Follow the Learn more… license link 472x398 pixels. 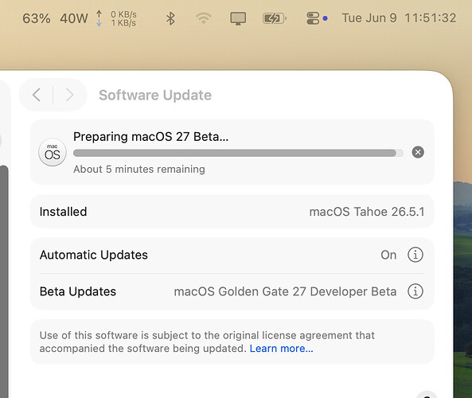[x=282, y=349]
